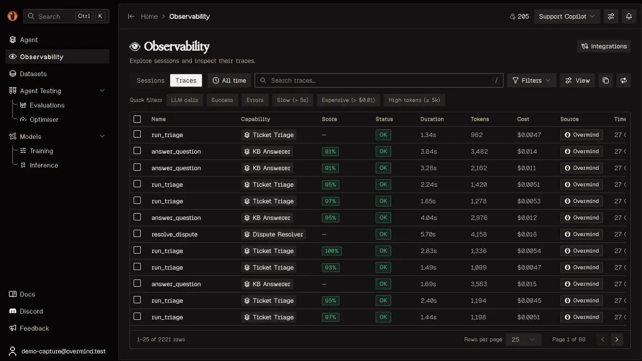The image size is (642, 361).
Task: Go to the next page of traces
Action: (x=617, y=340)
